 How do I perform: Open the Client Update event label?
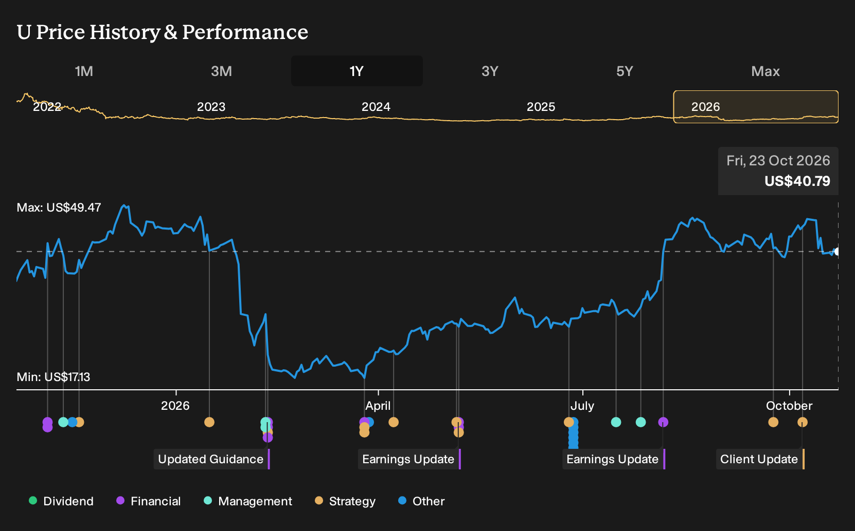(x=760, y=459)
